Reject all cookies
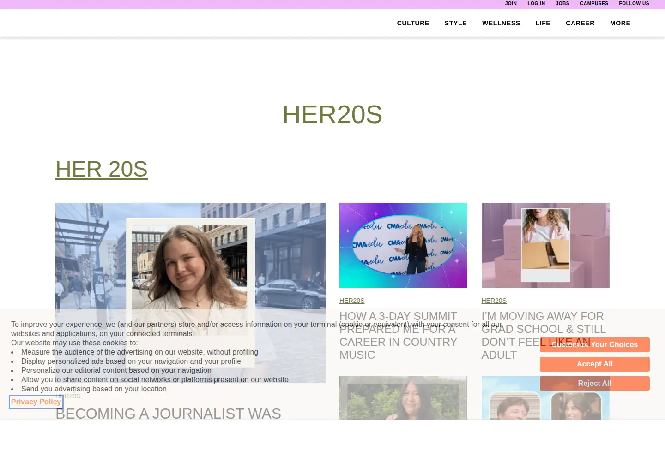Image resolution: width=665 pixels, height=461 pixels. click(x=595, y=384)
